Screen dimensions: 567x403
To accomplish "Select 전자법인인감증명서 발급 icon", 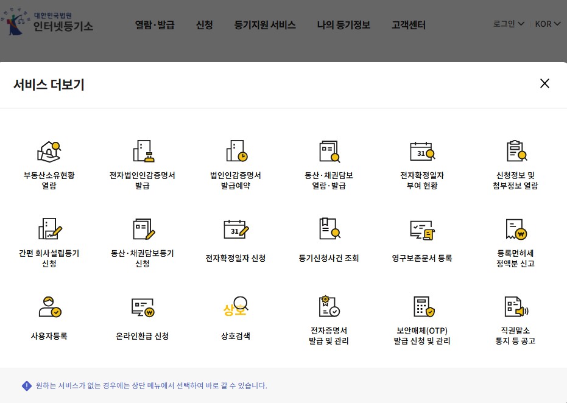I will click(143, 161).
